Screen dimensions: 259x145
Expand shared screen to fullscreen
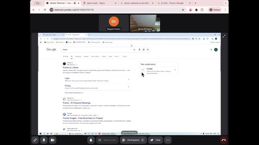point(224,36)
